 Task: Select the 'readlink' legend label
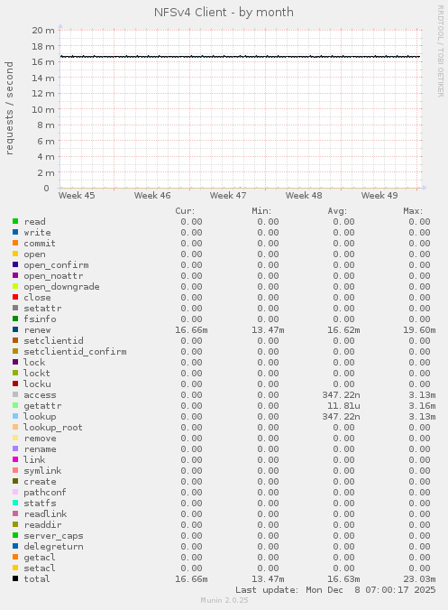(x=45, y=514)
